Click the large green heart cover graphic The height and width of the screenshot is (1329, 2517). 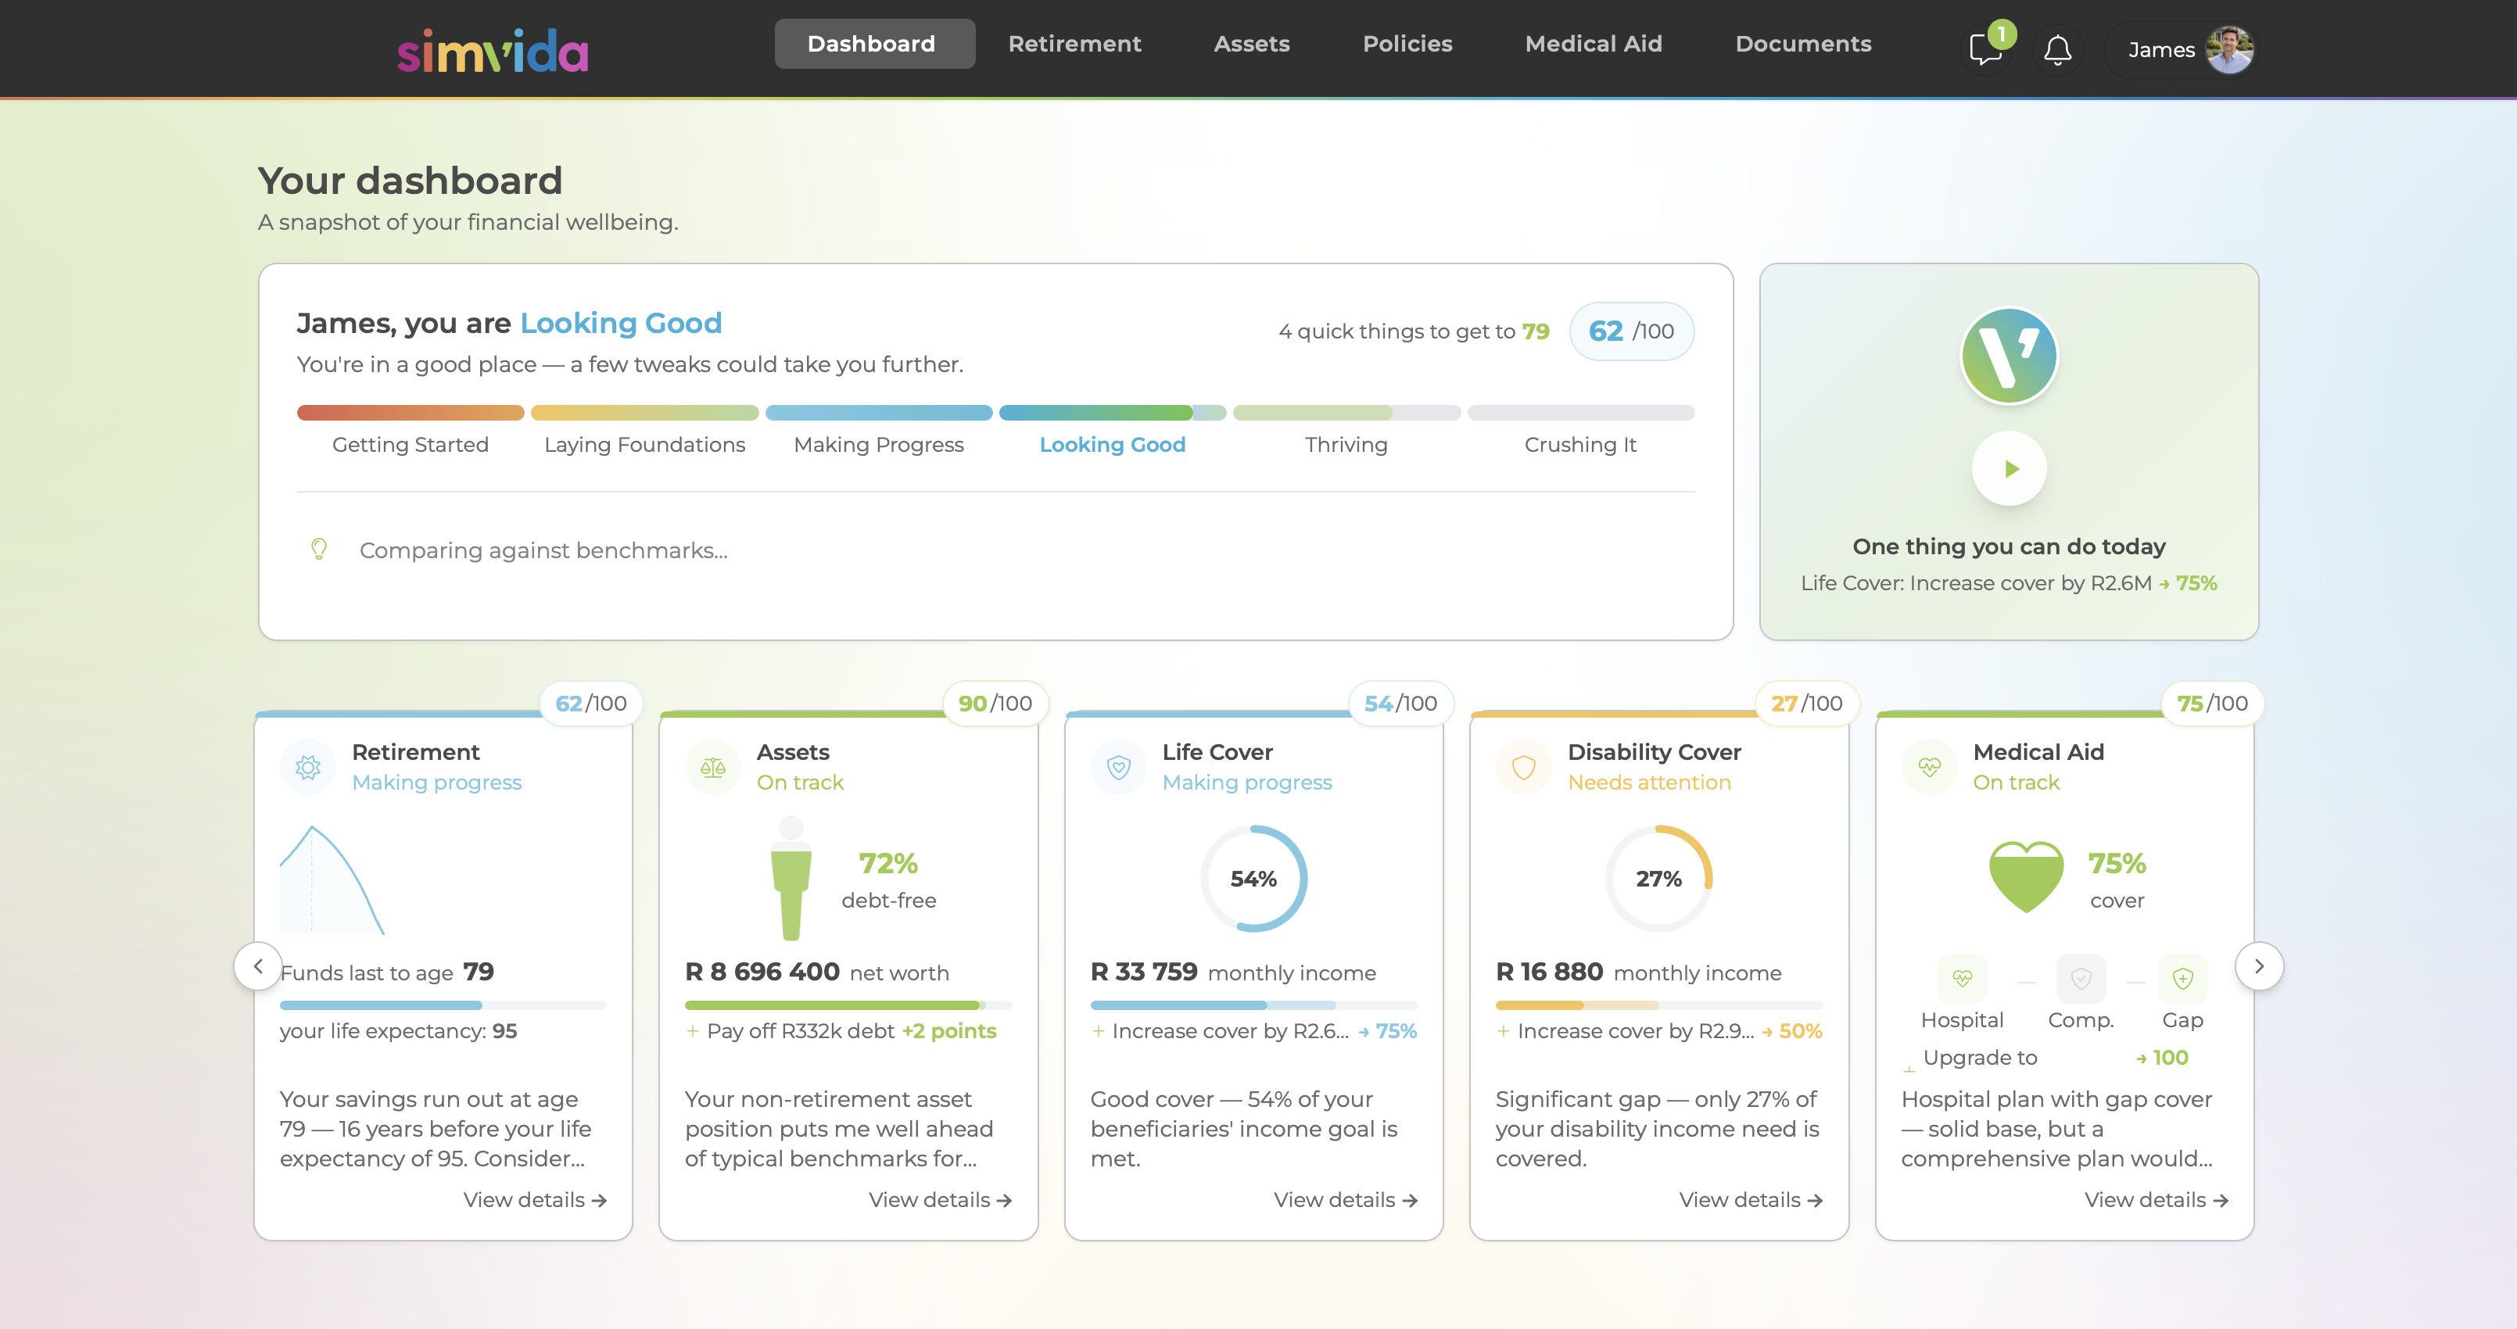(x=2027, y=877)
